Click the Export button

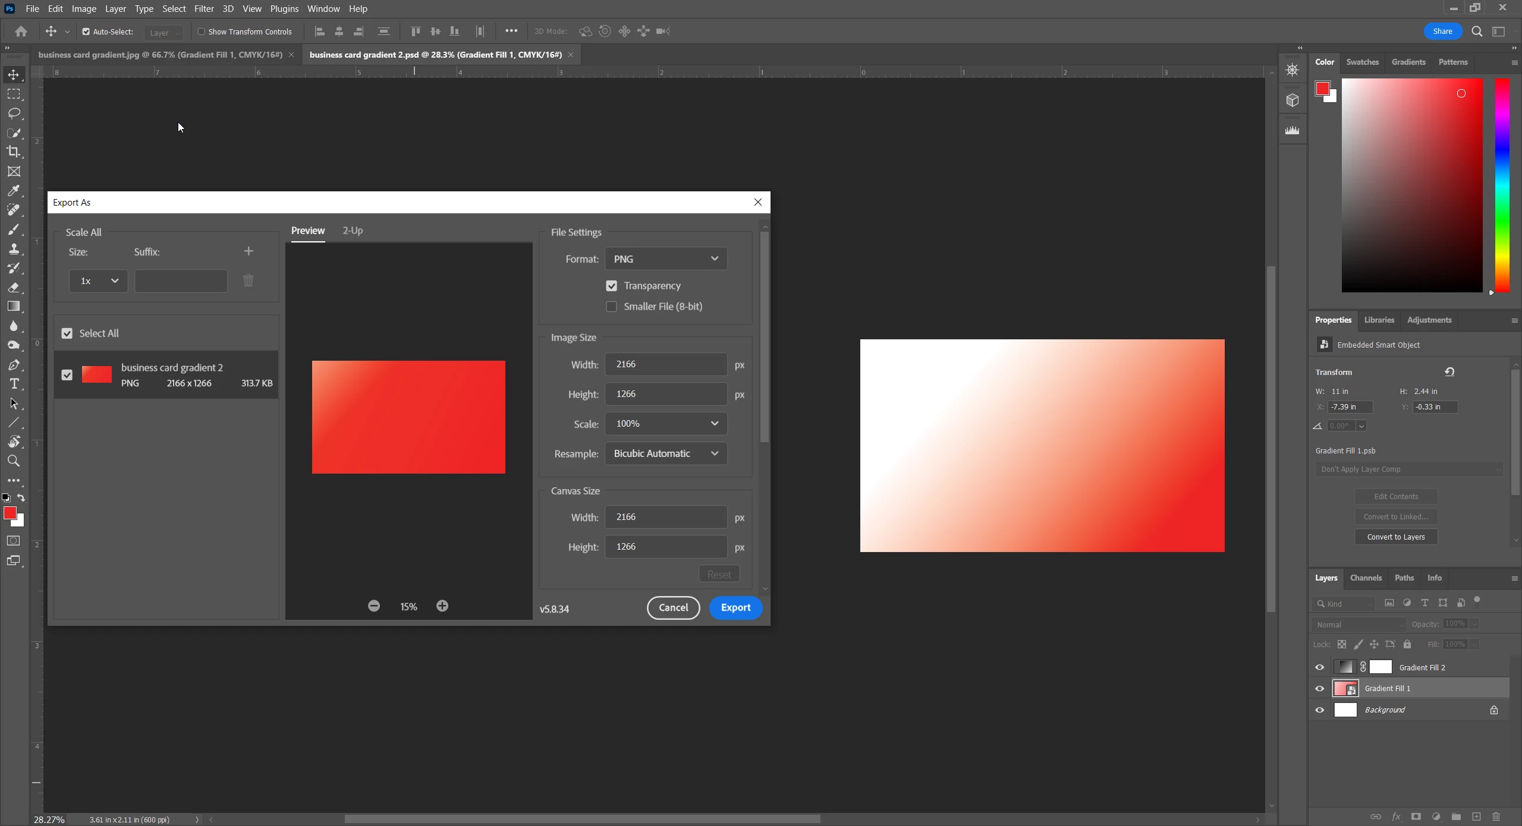tap(735, 608)
